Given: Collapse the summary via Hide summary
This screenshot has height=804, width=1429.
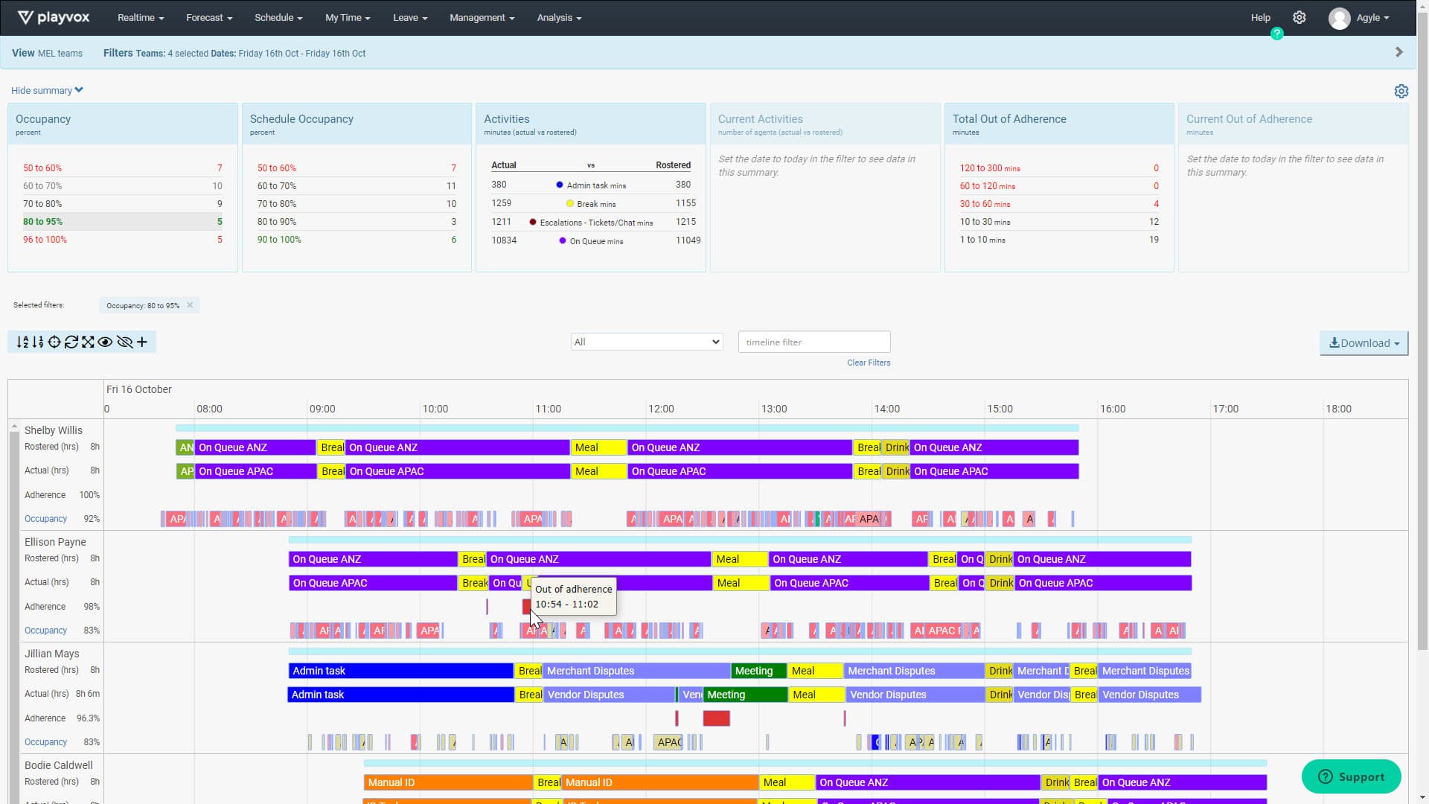Looking at the screenshot, I should pos(46,90).
